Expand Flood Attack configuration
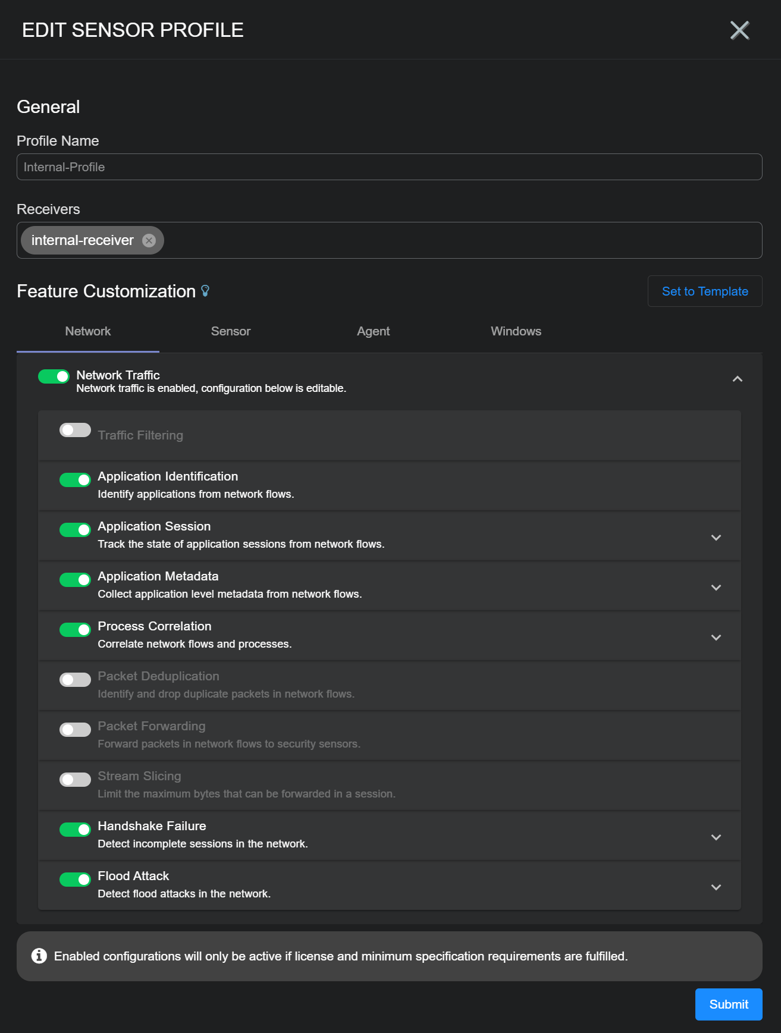This screenshot has width=781, height=1033. (716, 887)
